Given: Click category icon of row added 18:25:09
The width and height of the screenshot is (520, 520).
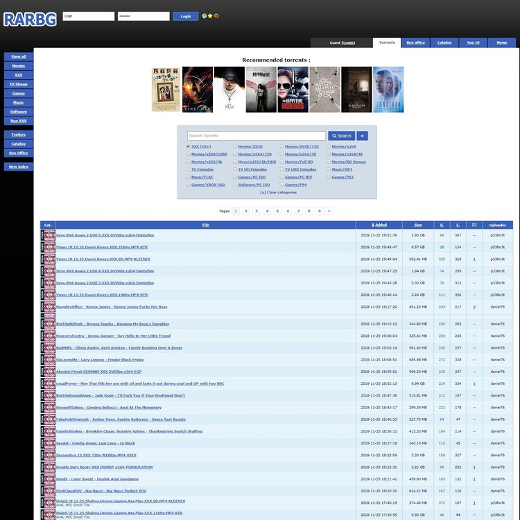Looking at the screenshot, I should [48, 456].
